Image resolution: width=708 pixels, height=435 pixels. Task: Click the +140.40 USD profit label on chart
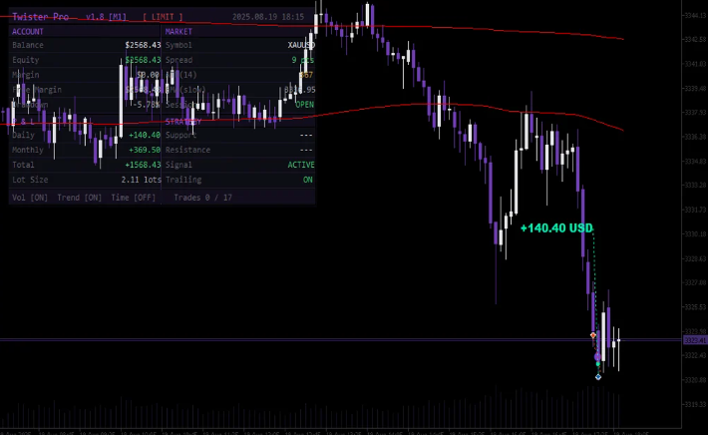556,228
